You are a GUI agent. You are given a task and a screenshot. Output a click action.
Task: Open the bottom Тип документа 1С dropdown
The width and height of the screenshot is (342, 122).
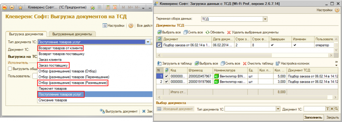(278, 109)
